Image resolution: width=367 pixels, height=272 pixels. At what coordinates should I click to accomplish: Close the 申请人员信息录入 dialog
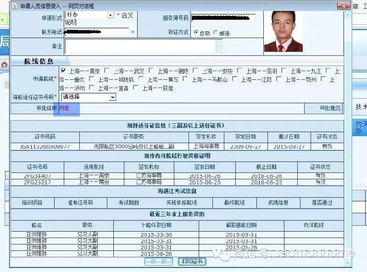click(x=344, y=6)
